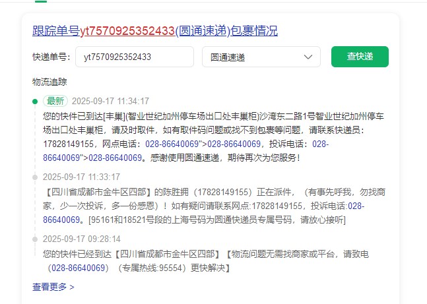Click the timestamp 2025-09-17 11:33:17
The width and height of the screenshot is (427, 304).
point(81,177)
